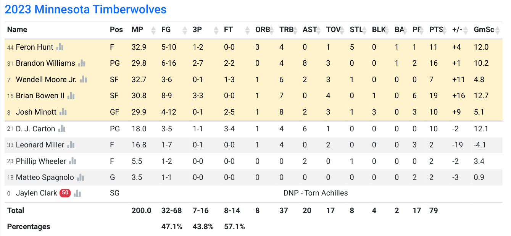This screenshot has width=511, height=236.
Task: Click the red 50 badge beside Jaylen Clark
Action: (x=65, y=193)
